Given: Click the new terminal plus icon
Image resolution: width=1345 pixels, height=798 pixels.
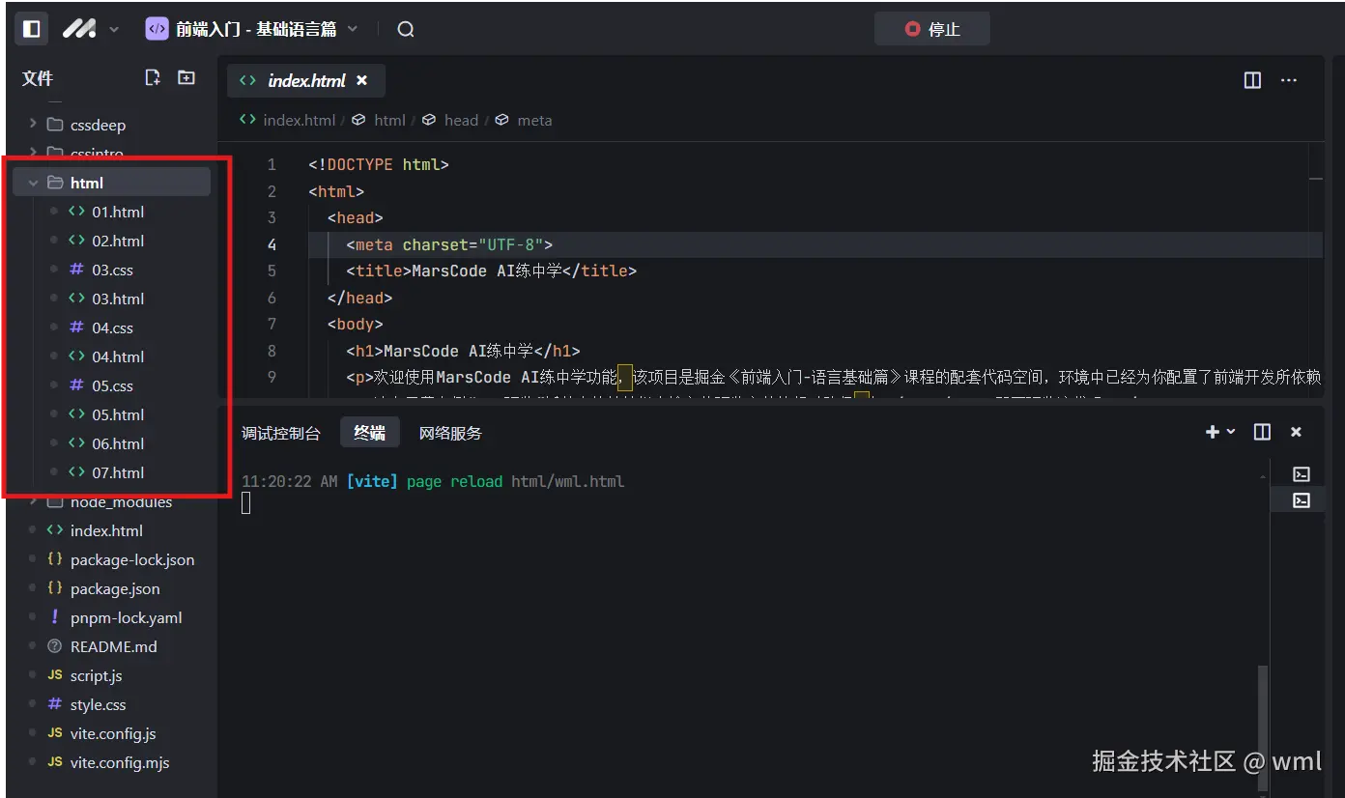Looking at the screenshot, I should pyautogui.click(x=1212, y=432).
